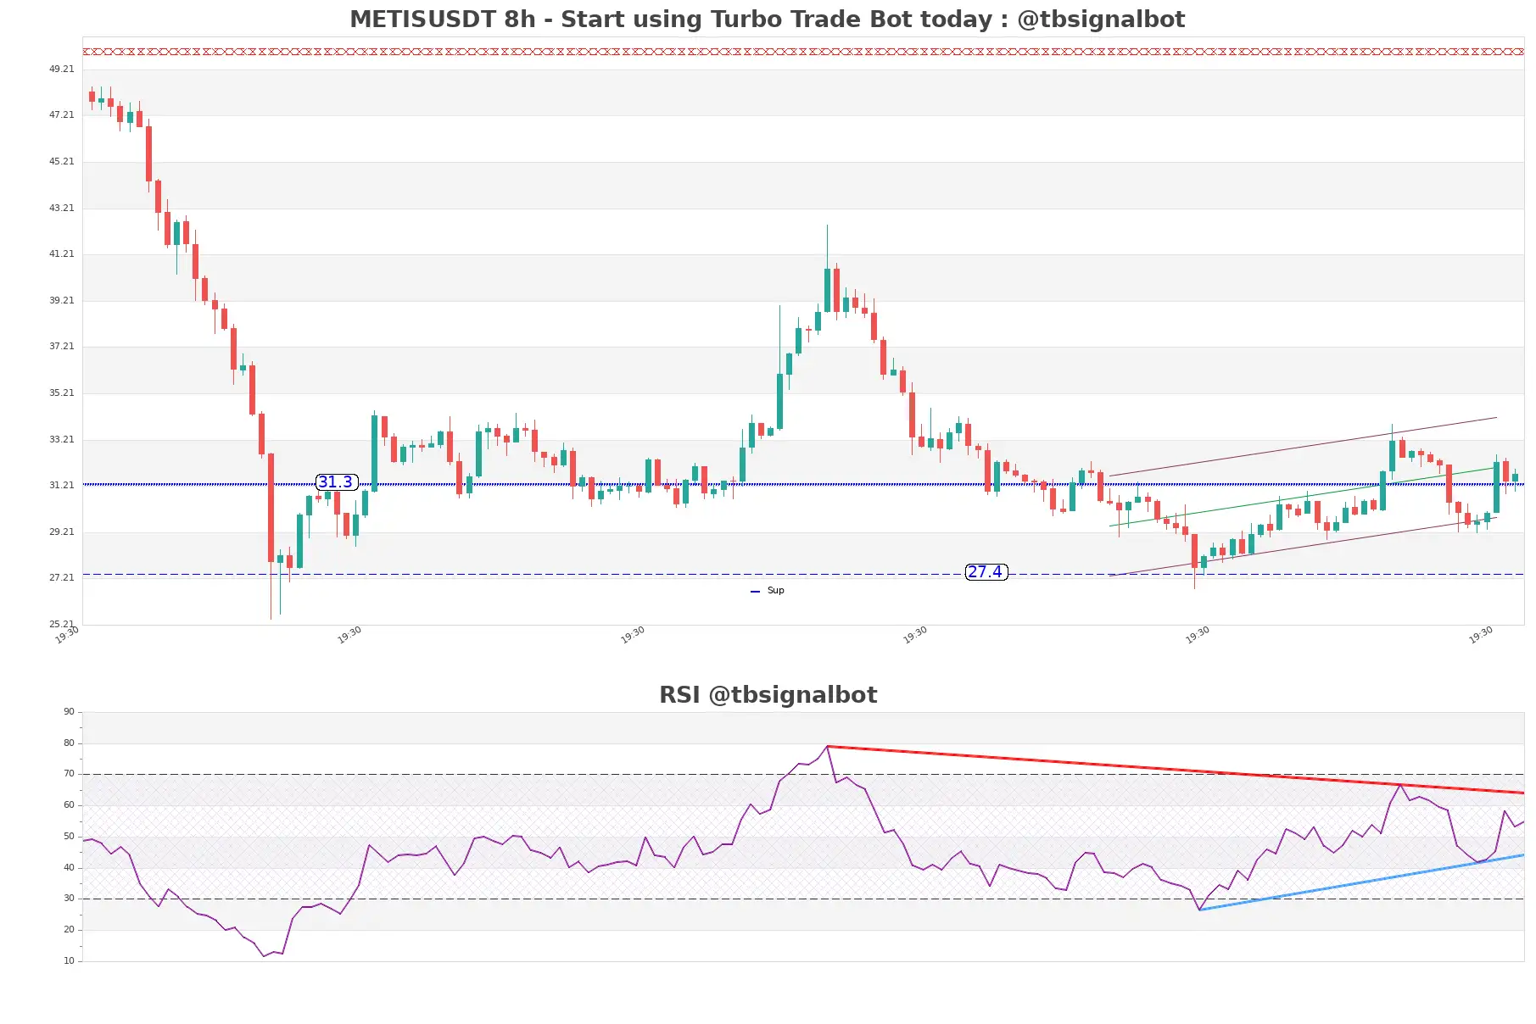This screenshot has width=1536, height=1024.
Task: Click the 47.21 price axis label
Action: pyautogui.click(x=62, y=114)
